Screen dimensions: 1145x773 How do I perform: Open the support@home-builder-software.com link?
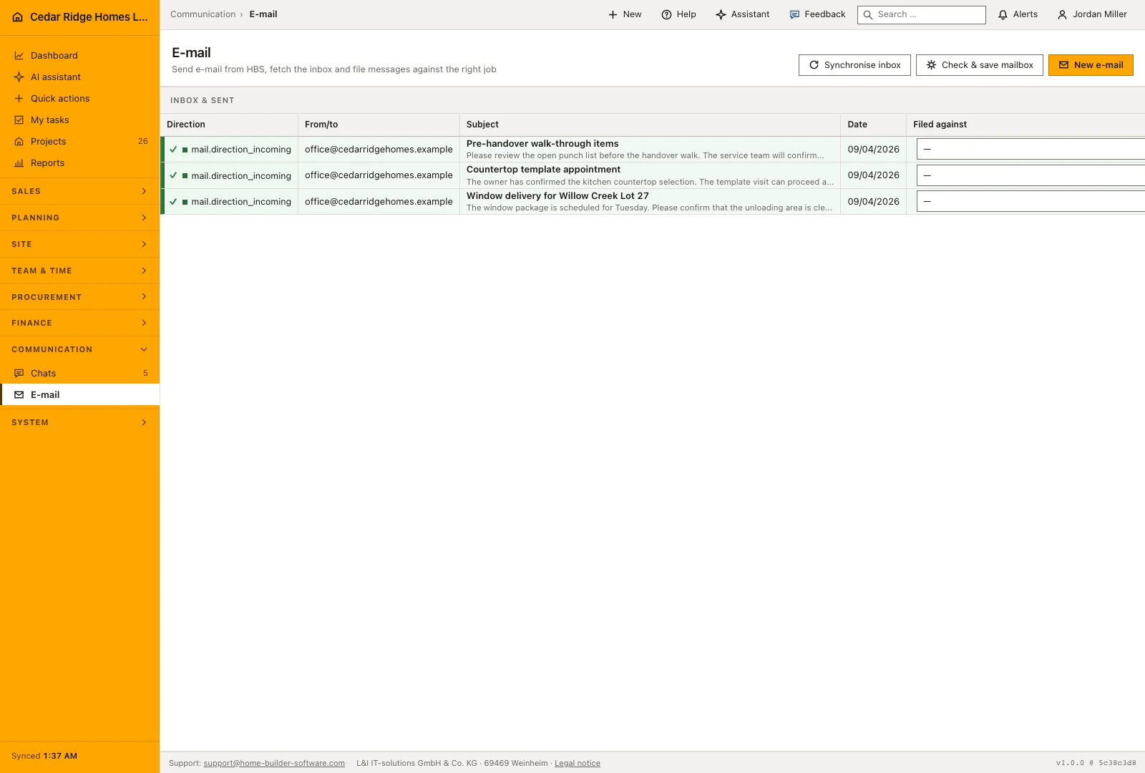(274, 764)
